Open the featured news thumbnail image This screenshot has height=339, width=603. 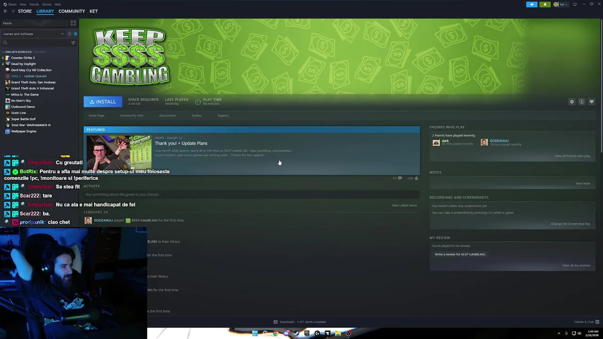click(x=119, y=153)
